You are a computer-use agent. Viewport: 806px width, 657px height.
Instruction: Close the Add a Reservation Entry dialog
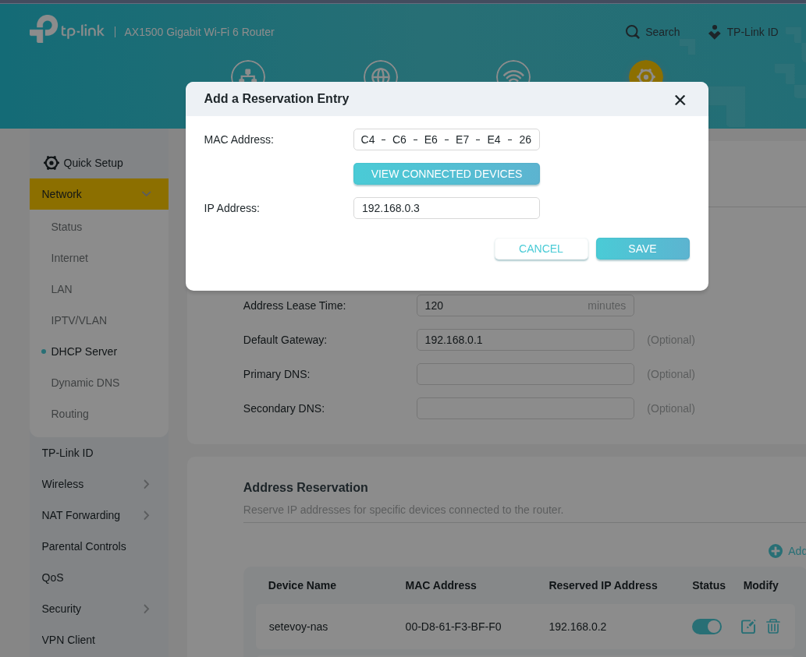coord(680,100)
